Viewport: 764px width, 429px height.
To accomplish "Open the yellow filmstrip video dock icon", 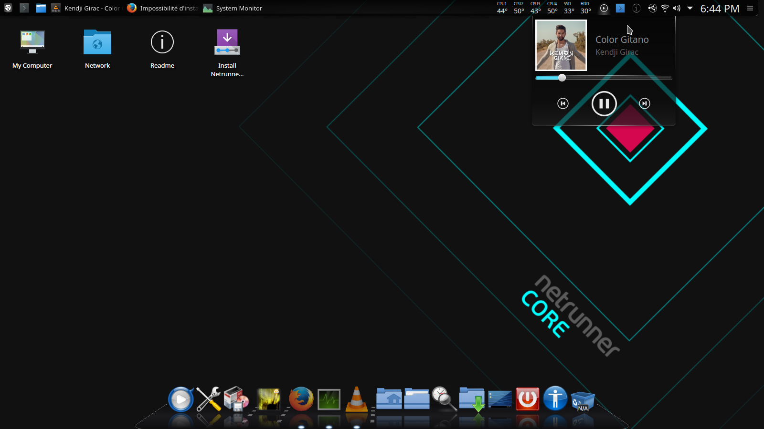I will point(269,399).
